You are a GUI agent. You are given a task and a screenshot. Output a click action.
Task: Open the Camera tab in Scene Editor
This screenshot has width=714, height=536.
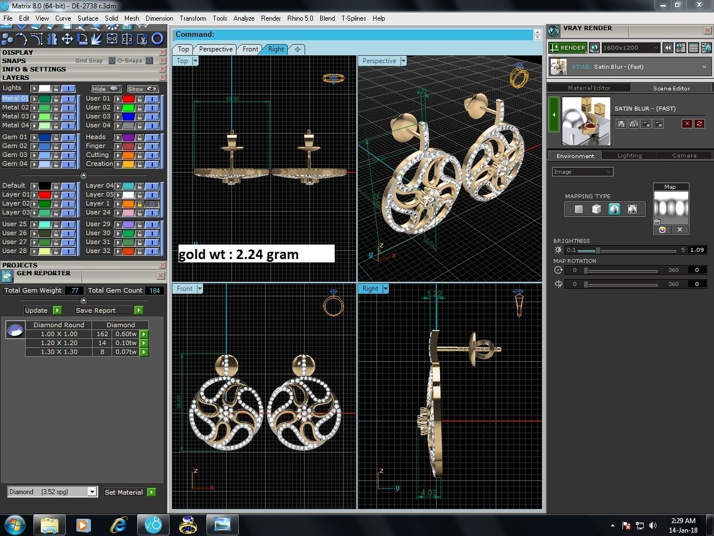[x=684, y=156]
